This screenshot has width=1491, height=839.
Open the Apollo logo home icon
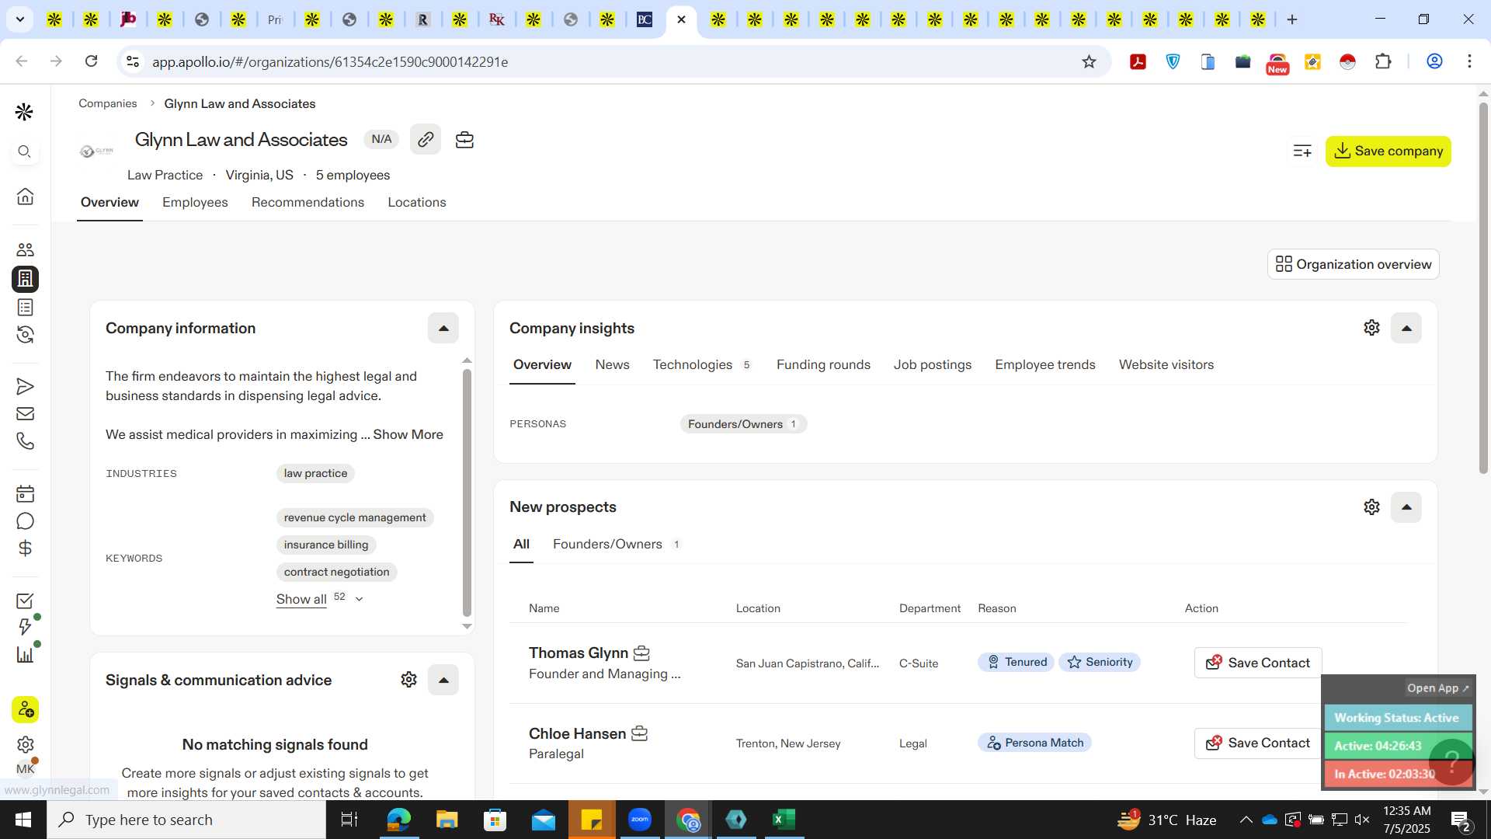[x=25, y=112]
